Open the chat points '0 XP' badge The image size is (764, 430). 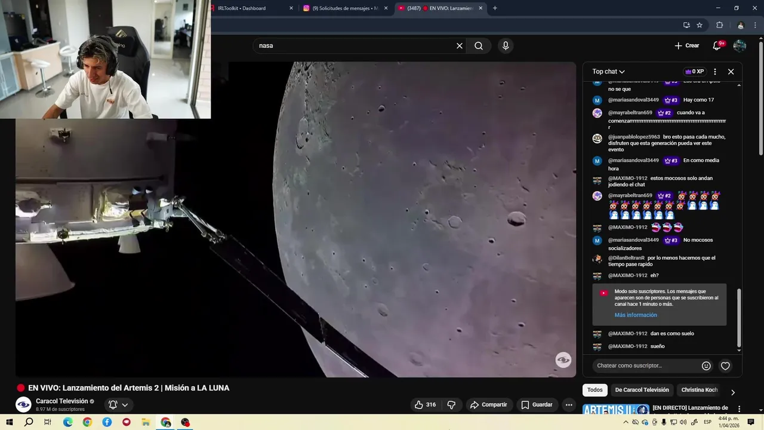[694, 72]
